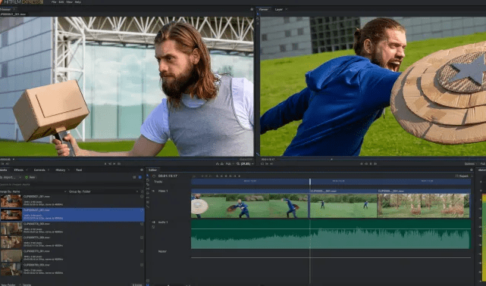
Task: Open the Arrange By: Name dropdown
Action: [33, 191]
